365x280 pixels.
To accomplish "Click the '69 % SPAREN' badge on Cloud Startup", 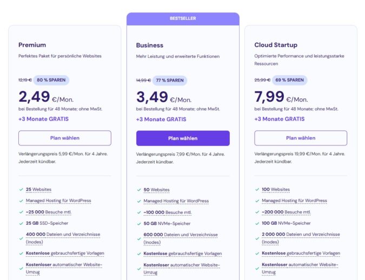I will click(x=290, y=80).
